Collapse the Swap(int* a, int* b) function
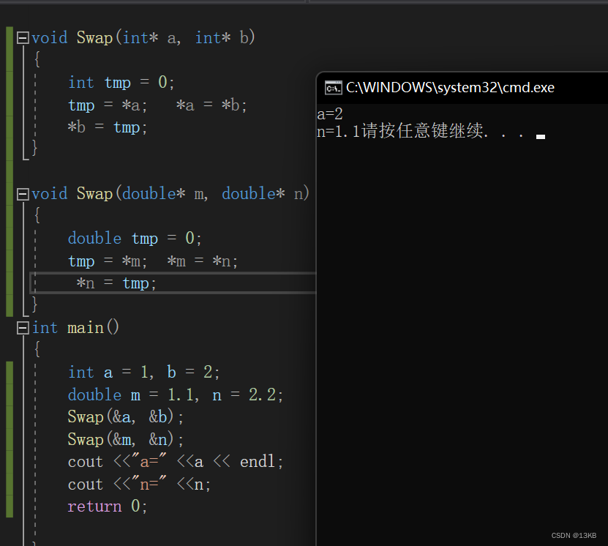The height and width of the screenshot is (546, 608). [23, 38]
